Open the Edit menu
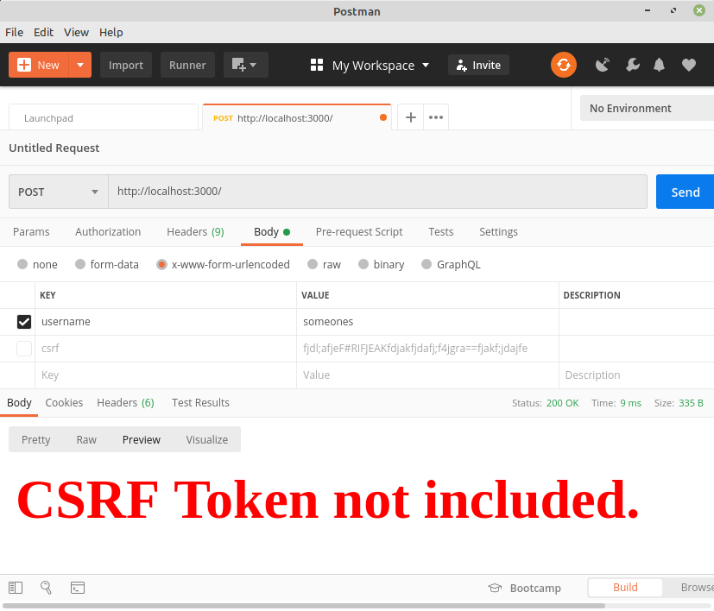The image size is (714, 611). click(x=43, y=32)
